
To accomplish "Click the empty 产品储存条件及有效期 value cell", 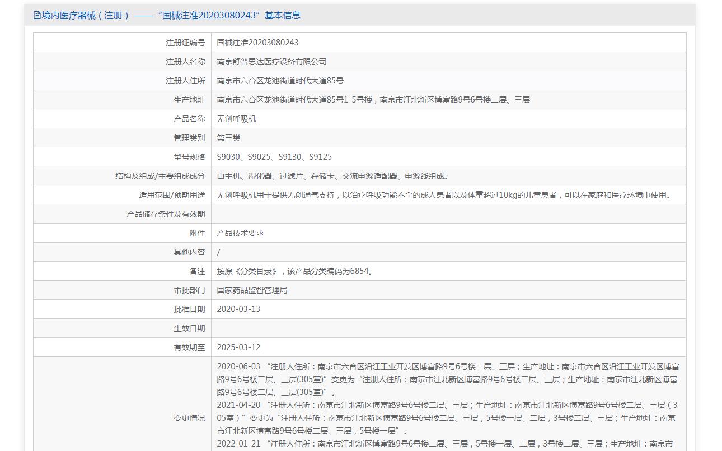I will 448,214.
